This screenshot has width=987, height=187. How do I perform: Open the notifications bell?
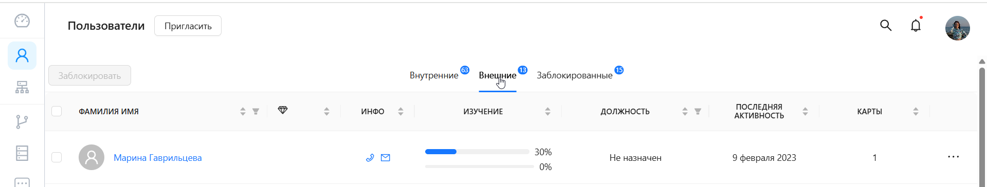(916, 26)
